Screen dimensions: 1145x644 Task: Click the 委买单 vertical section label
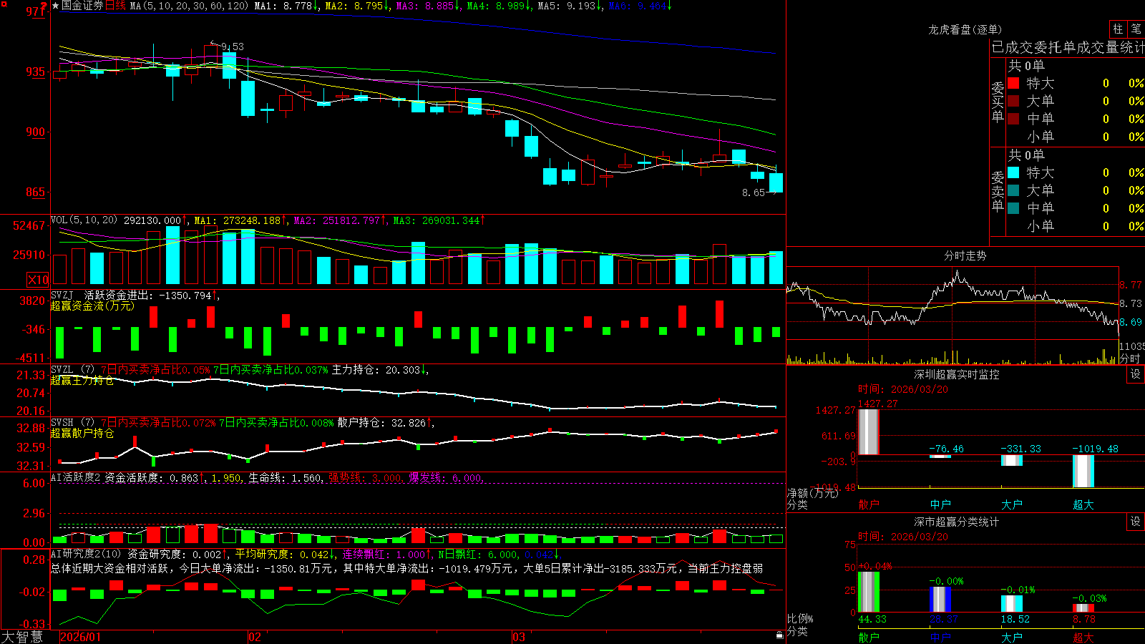[998, 102]
